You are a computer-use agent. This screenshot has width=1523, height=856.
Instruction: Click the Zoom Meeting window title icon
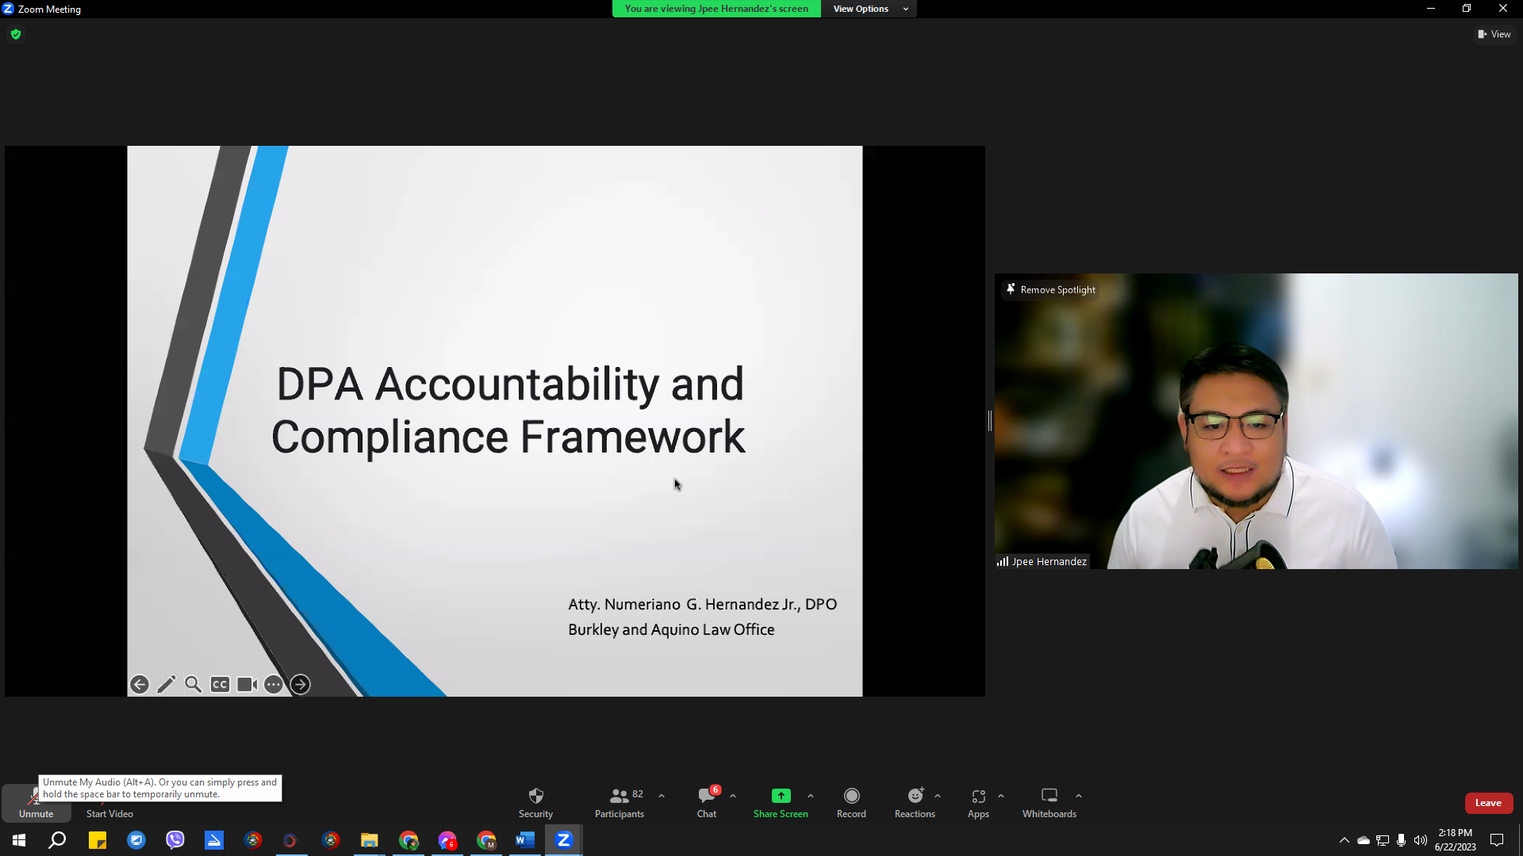pyautogui.click(x=8, y=9)
